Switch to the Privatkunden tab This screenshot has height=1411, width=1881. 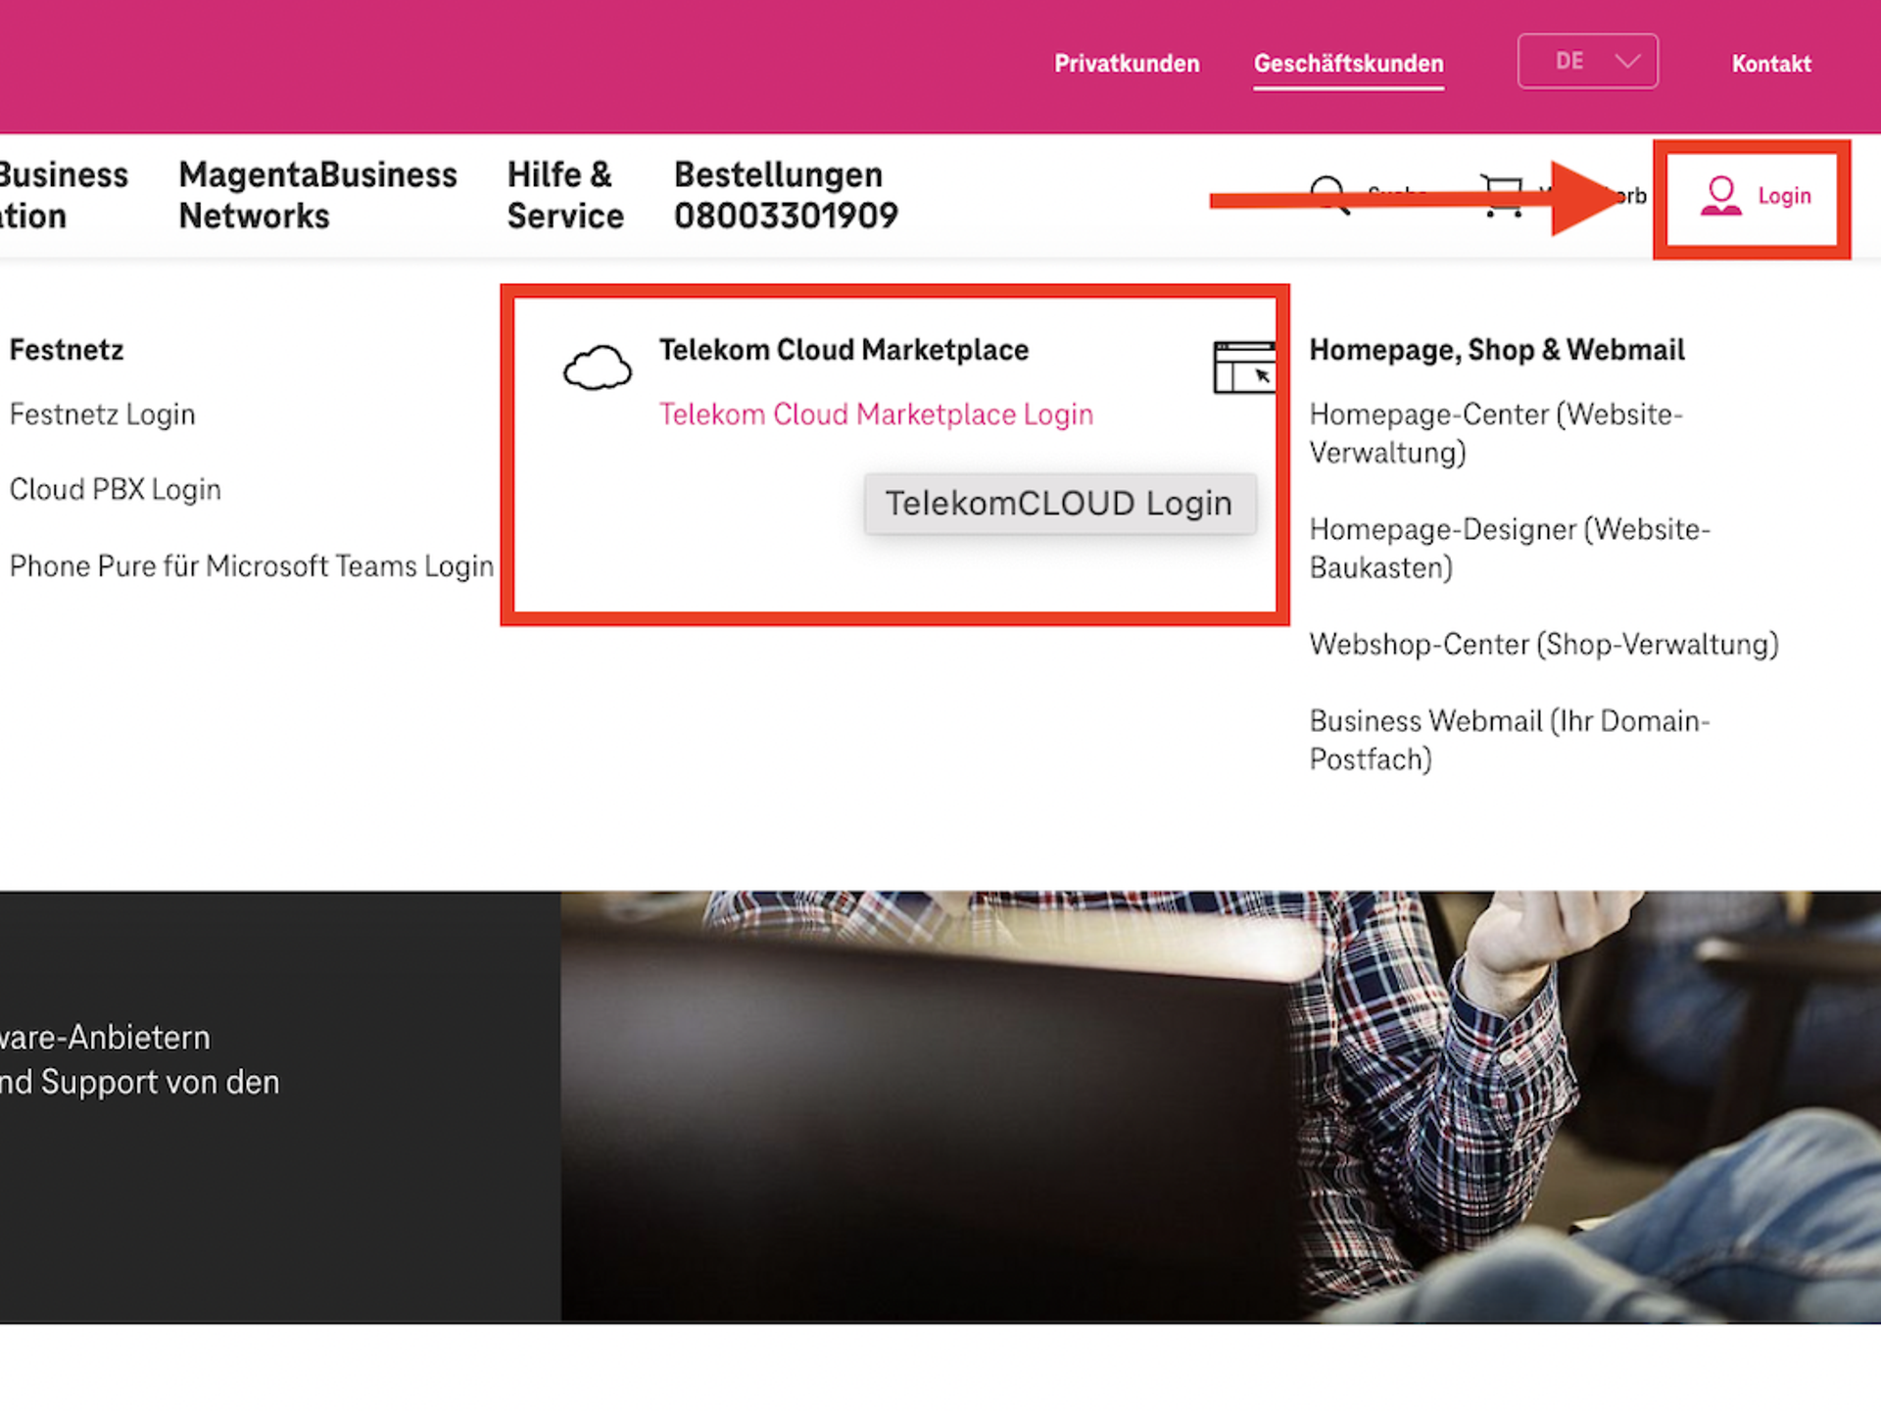point(1127,63)
